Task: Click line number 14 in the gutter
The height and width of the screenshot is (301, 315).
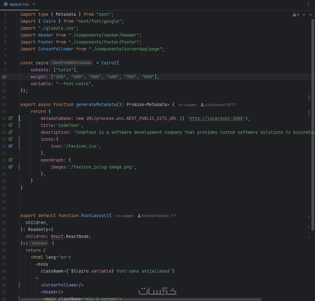Action: pos(4,105)
